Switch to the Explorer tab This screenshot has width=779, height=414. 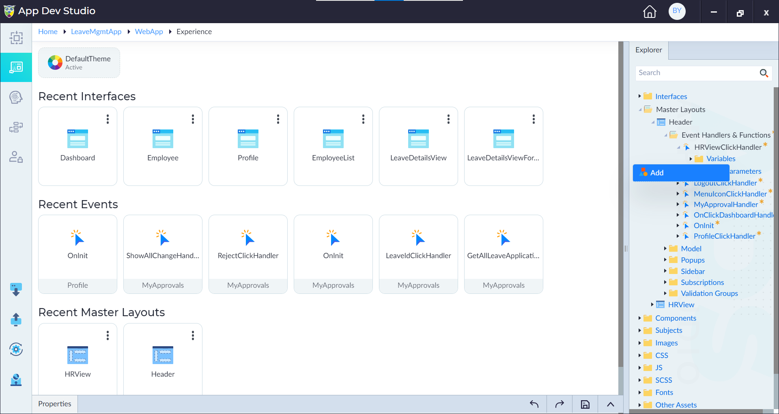pyautogui.click(x=648, y=50)
